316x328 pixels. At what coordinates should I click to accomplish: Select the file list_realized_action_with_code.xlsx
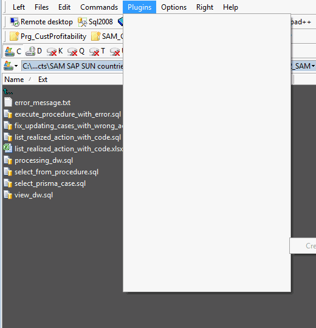click(x=69, y=149)
